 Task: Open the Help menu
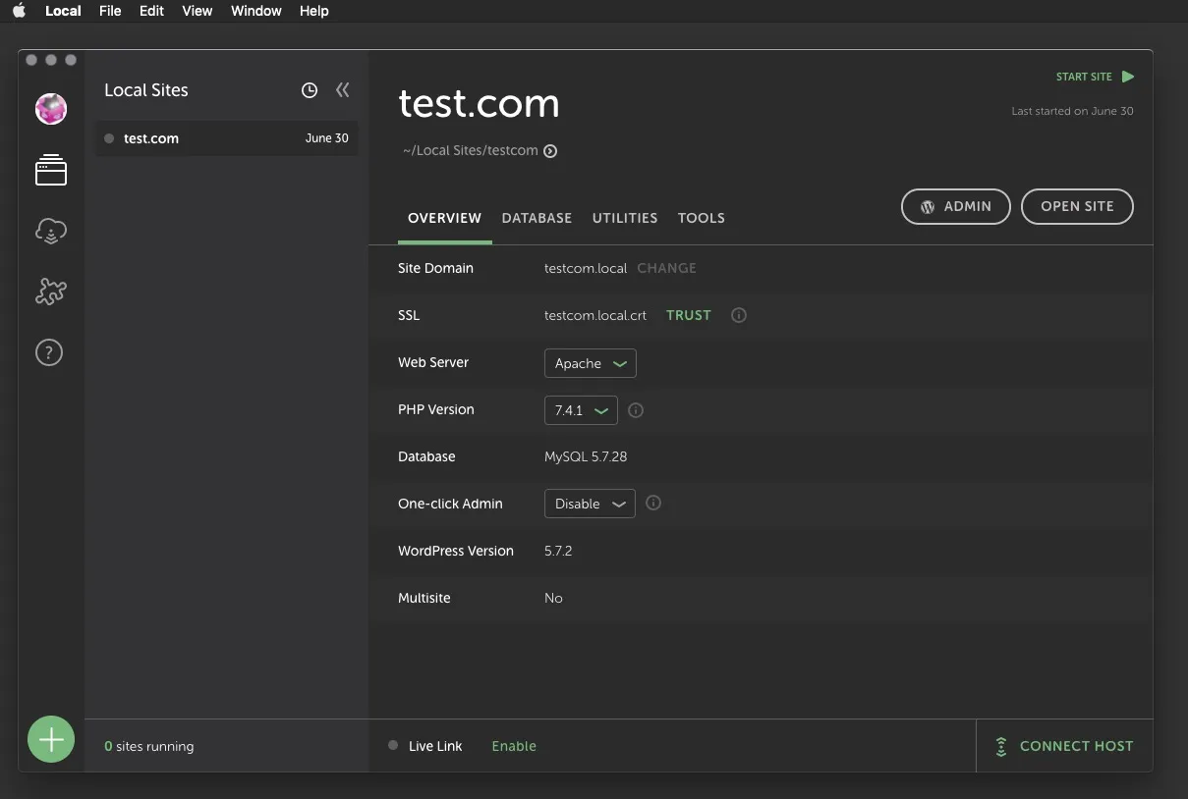pyautogui.click(x=314, y=11)
